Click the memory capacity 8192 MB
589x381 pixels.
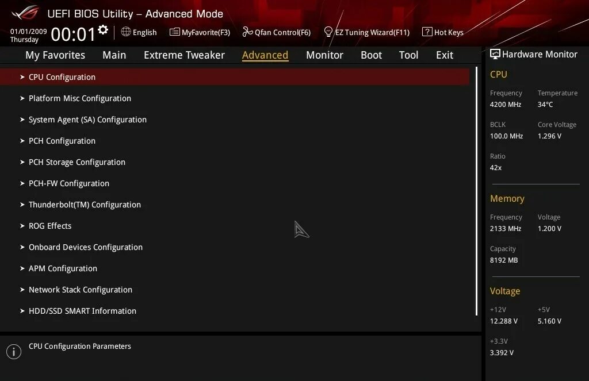pyautogui.click(x=504, y=260)
